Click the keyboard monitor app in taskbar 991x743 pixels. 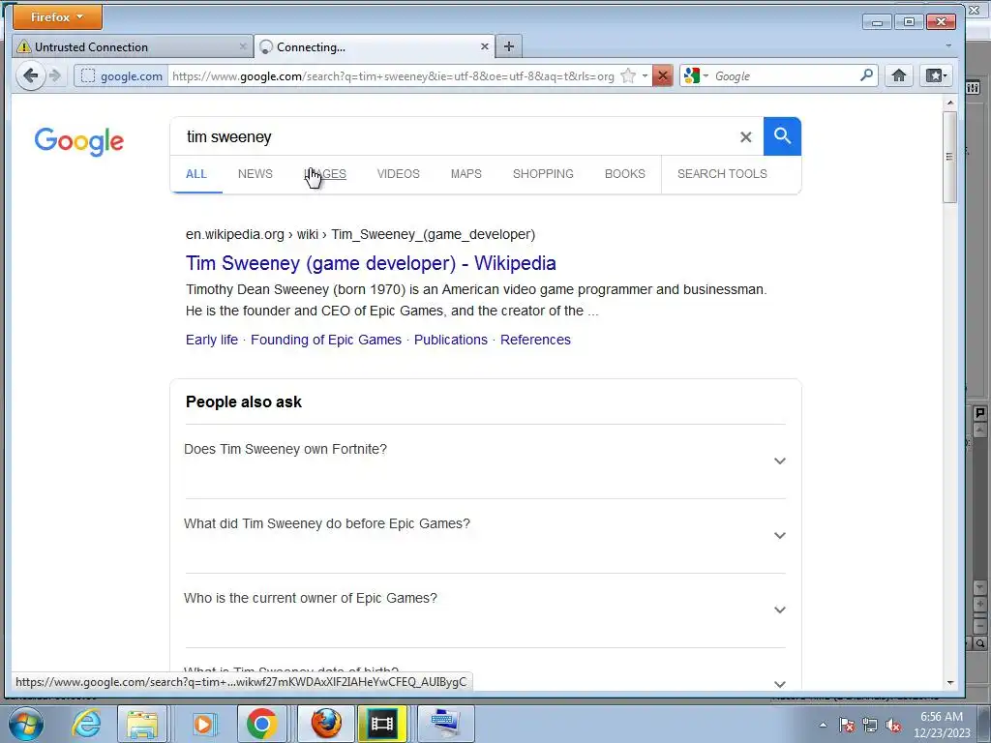click(445, 724)
